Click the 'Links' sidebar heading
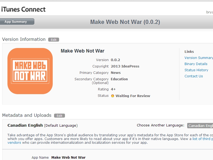This screenshot has height=160, width=213. [x=189, y=51]
